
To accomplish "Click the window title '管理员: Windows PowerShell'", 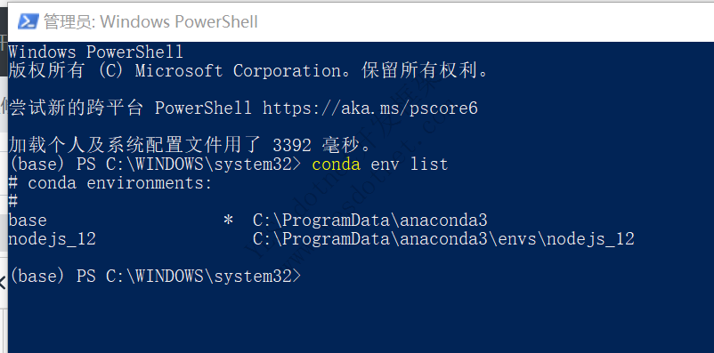I will (150, 21).
